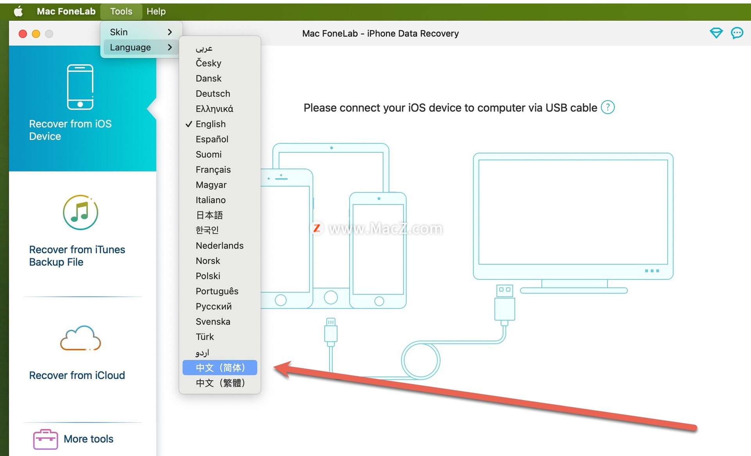Choose Español language
Screen dimensions: 751x456
[220, 139]
